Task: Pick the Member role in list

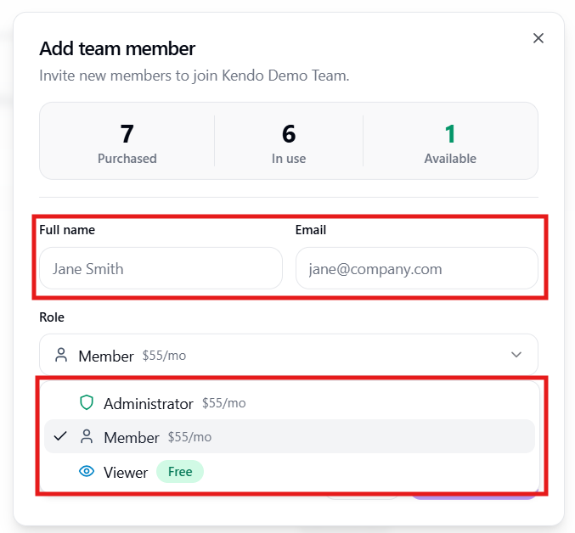Action: [x=132, y=438]
